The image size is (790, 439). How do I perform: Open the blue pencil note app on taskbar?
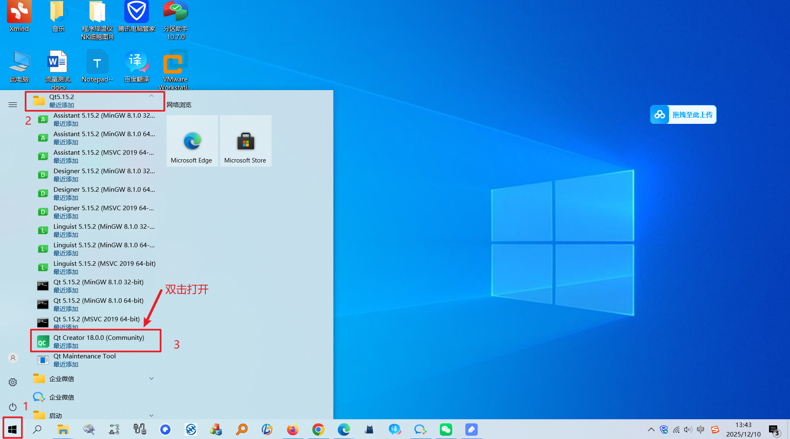click(472, 430)
